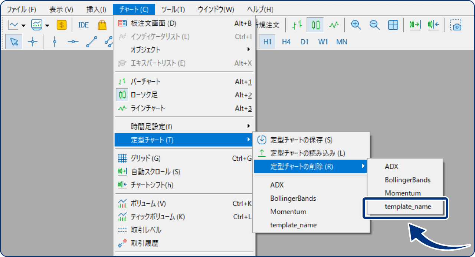
Task: Expand the 時間足設定(f) submenu
Action: [x=184, y=126]
